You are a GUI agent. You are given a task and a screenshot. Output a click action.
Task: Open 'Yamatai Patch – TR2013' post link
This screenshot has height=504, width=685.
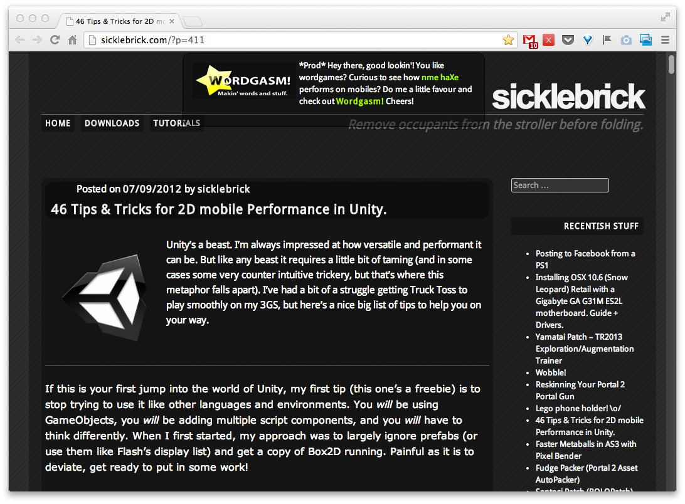(x=585, y=349)
